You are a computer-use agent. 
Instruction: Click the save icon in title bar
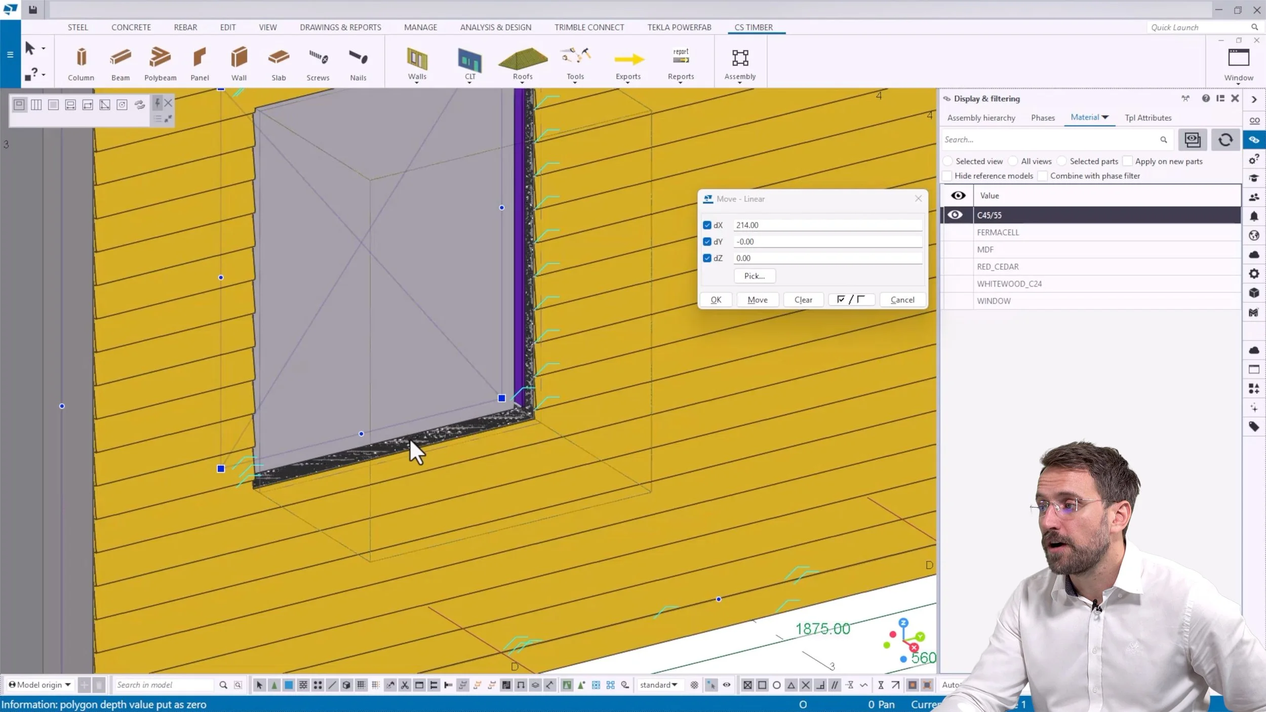click(x=33, y=10)
